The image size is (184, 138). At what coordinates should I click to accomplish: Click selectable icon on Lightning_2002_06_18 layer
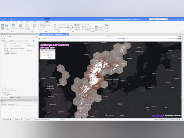(x=29, y=46)
